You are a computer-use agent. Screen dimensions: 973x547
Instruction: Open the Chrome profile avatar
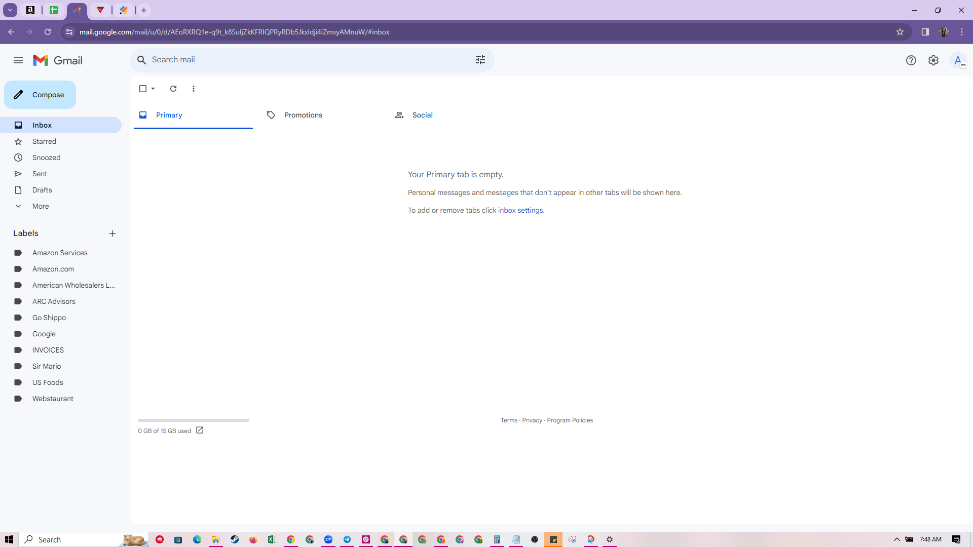[x=944, y=32]
